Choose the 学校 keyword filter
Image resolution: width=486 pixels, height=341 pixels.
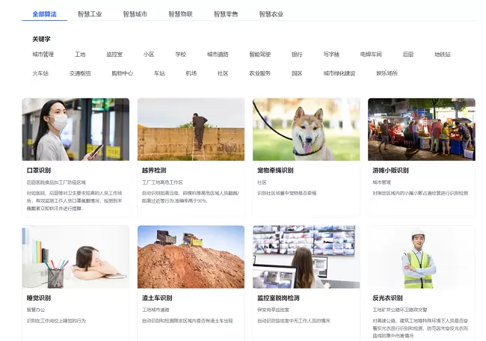point(180,55)
